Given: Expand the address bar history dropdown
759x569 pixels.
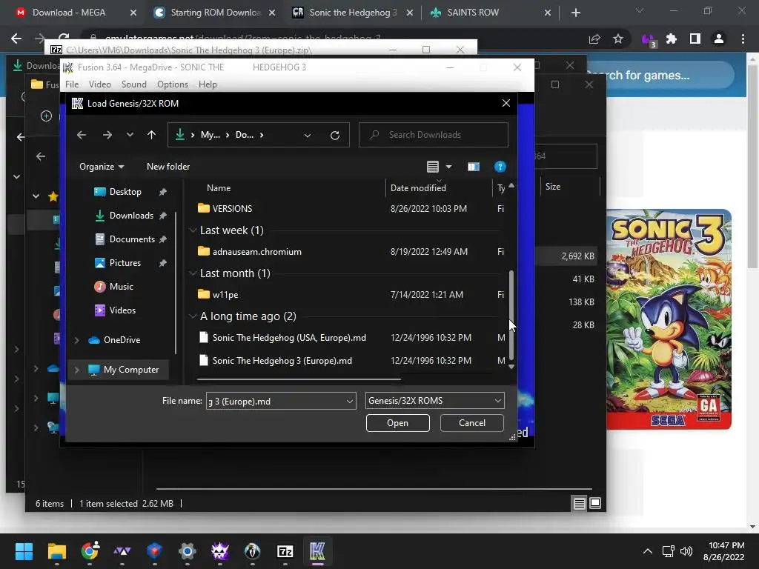Looking at the screenshot, I should pyautogui.click(x=308, y=135).
